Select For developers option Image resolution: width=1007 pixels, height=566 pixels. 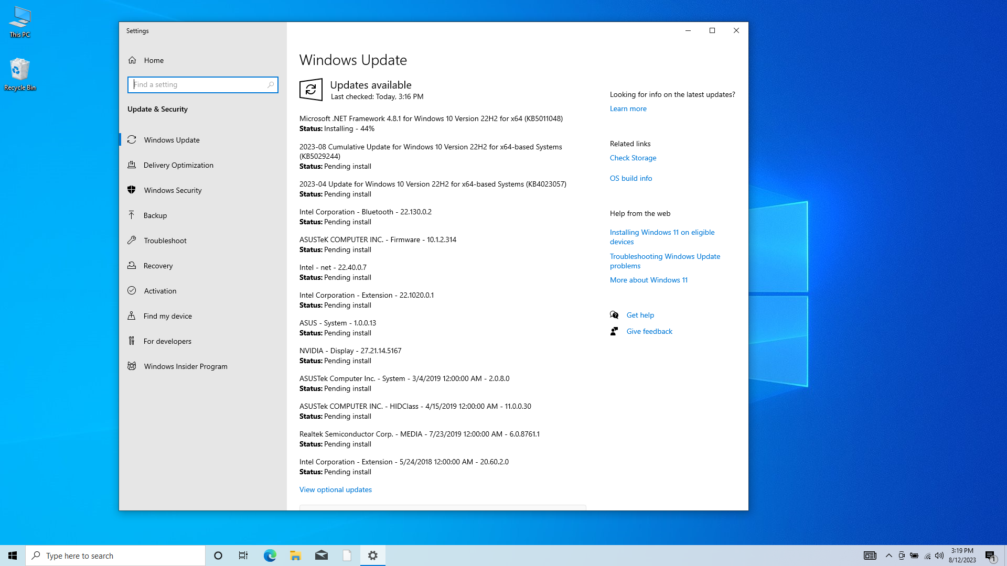[167, 341]
